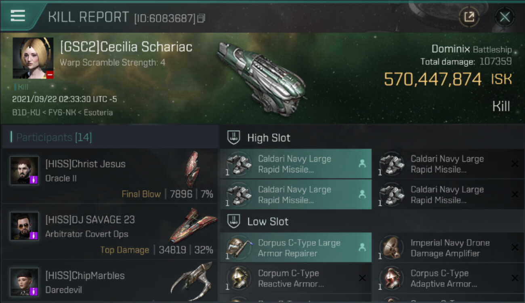View Cecilia Schariac's character portrait

[33, 58]
